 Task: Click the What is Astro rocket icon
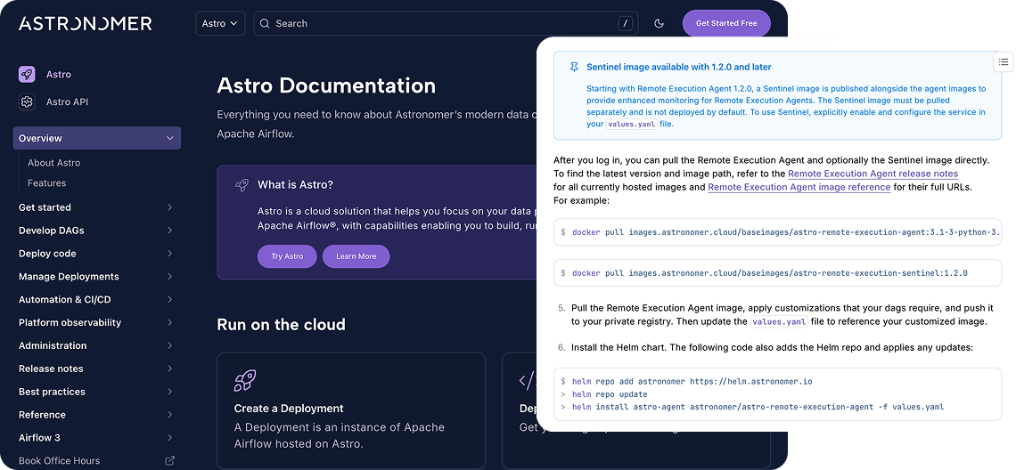[x=242, y=185]
